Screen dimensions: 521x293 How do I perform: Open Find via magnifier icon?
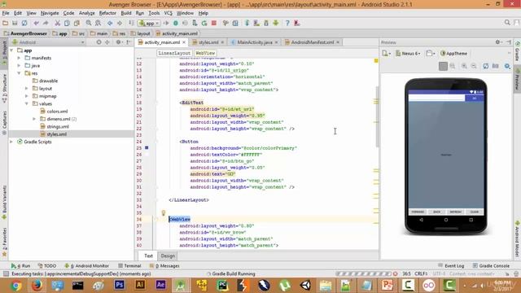pos(89,24)
